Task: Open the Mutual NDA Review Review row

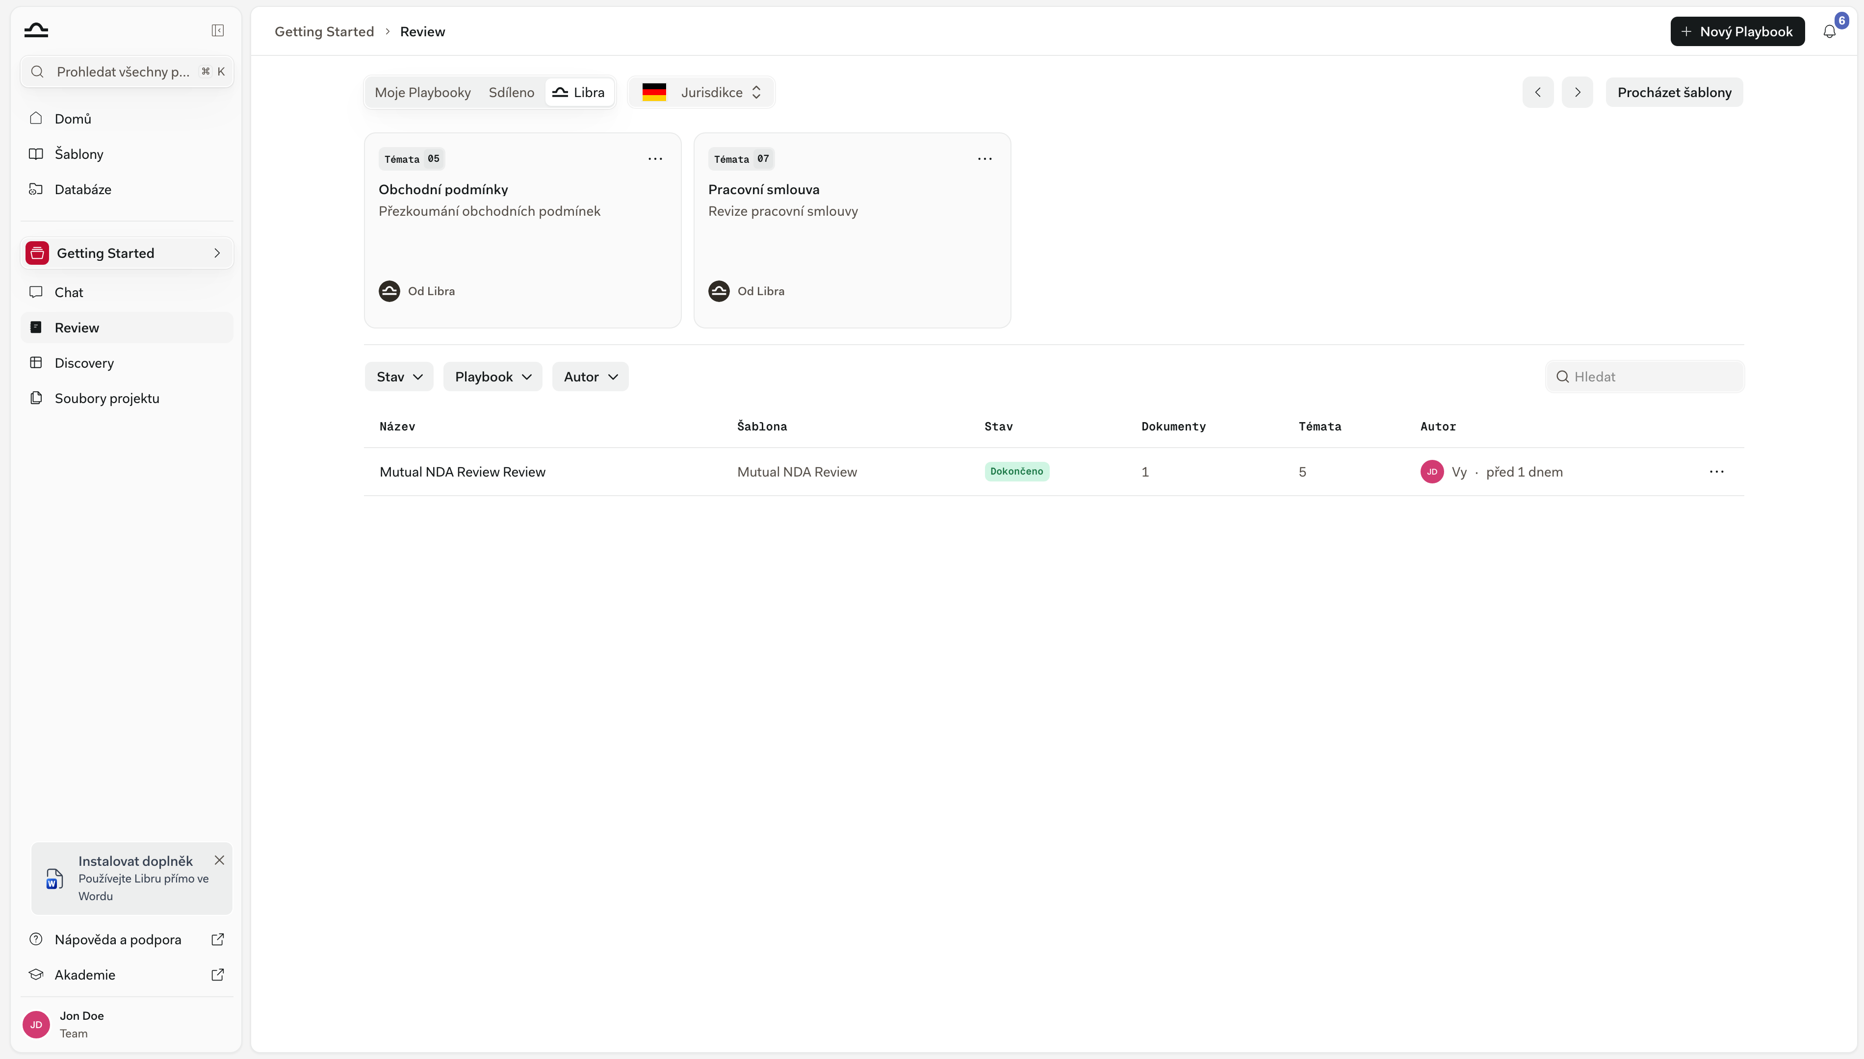Action: (1054, 471)
